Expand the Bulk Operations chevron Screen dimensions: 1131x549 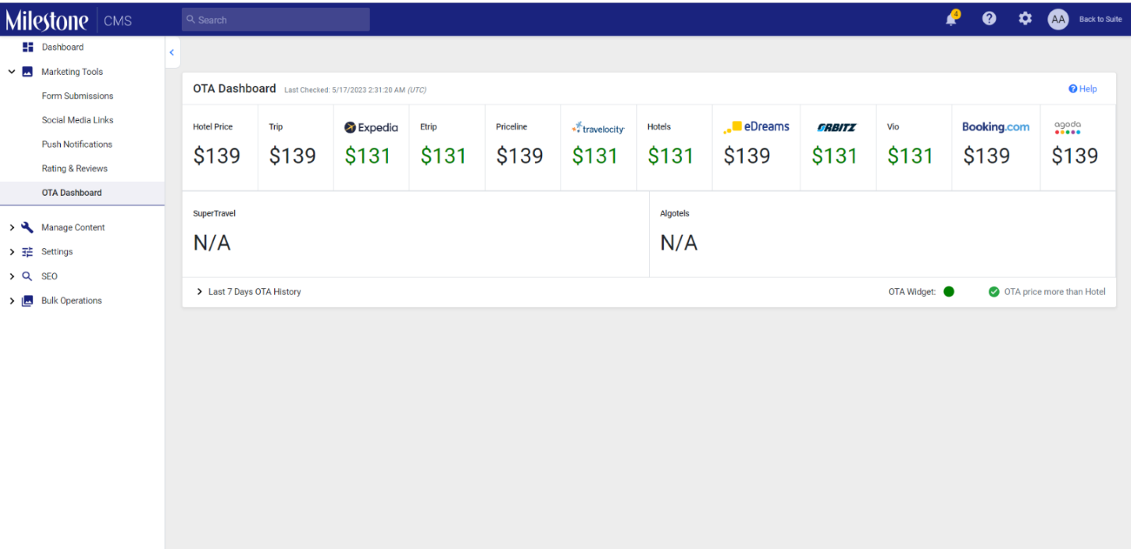pos(12,301)
